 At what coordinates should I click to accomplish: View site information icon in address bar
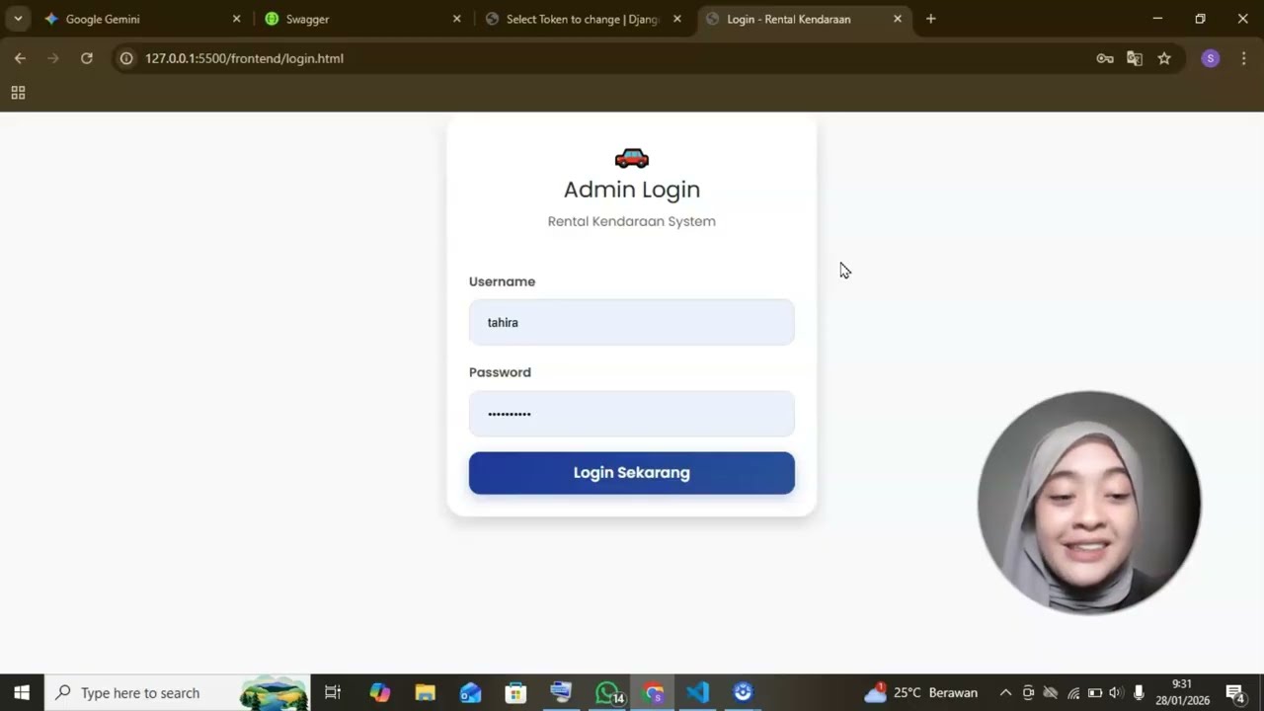[x=126, y=58]
